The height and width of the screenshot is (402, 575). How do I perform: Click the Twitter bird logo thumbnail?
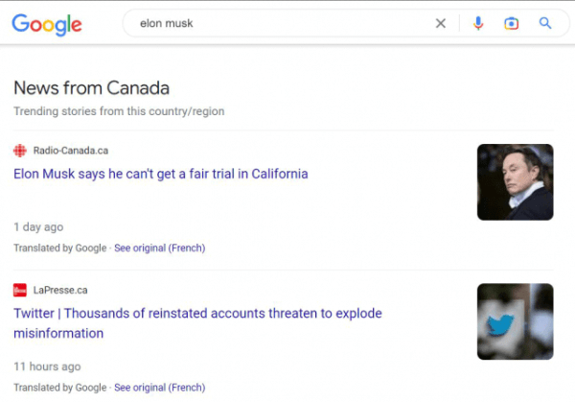point(515,321)
